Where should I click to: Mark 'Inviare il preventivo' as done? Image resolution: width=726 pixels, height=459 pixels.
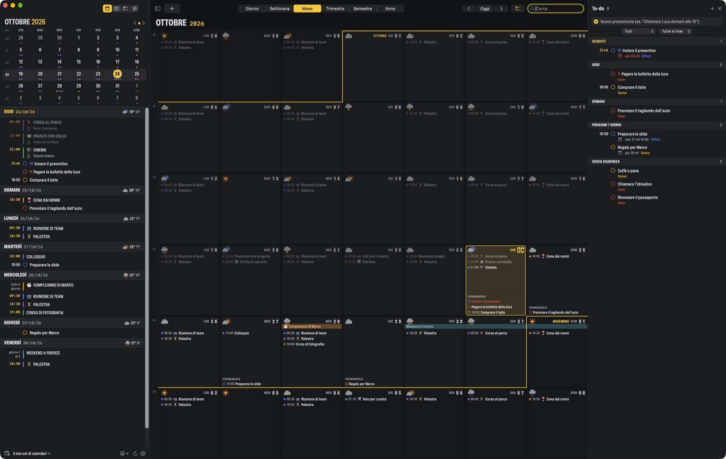[x=613, y=50]
